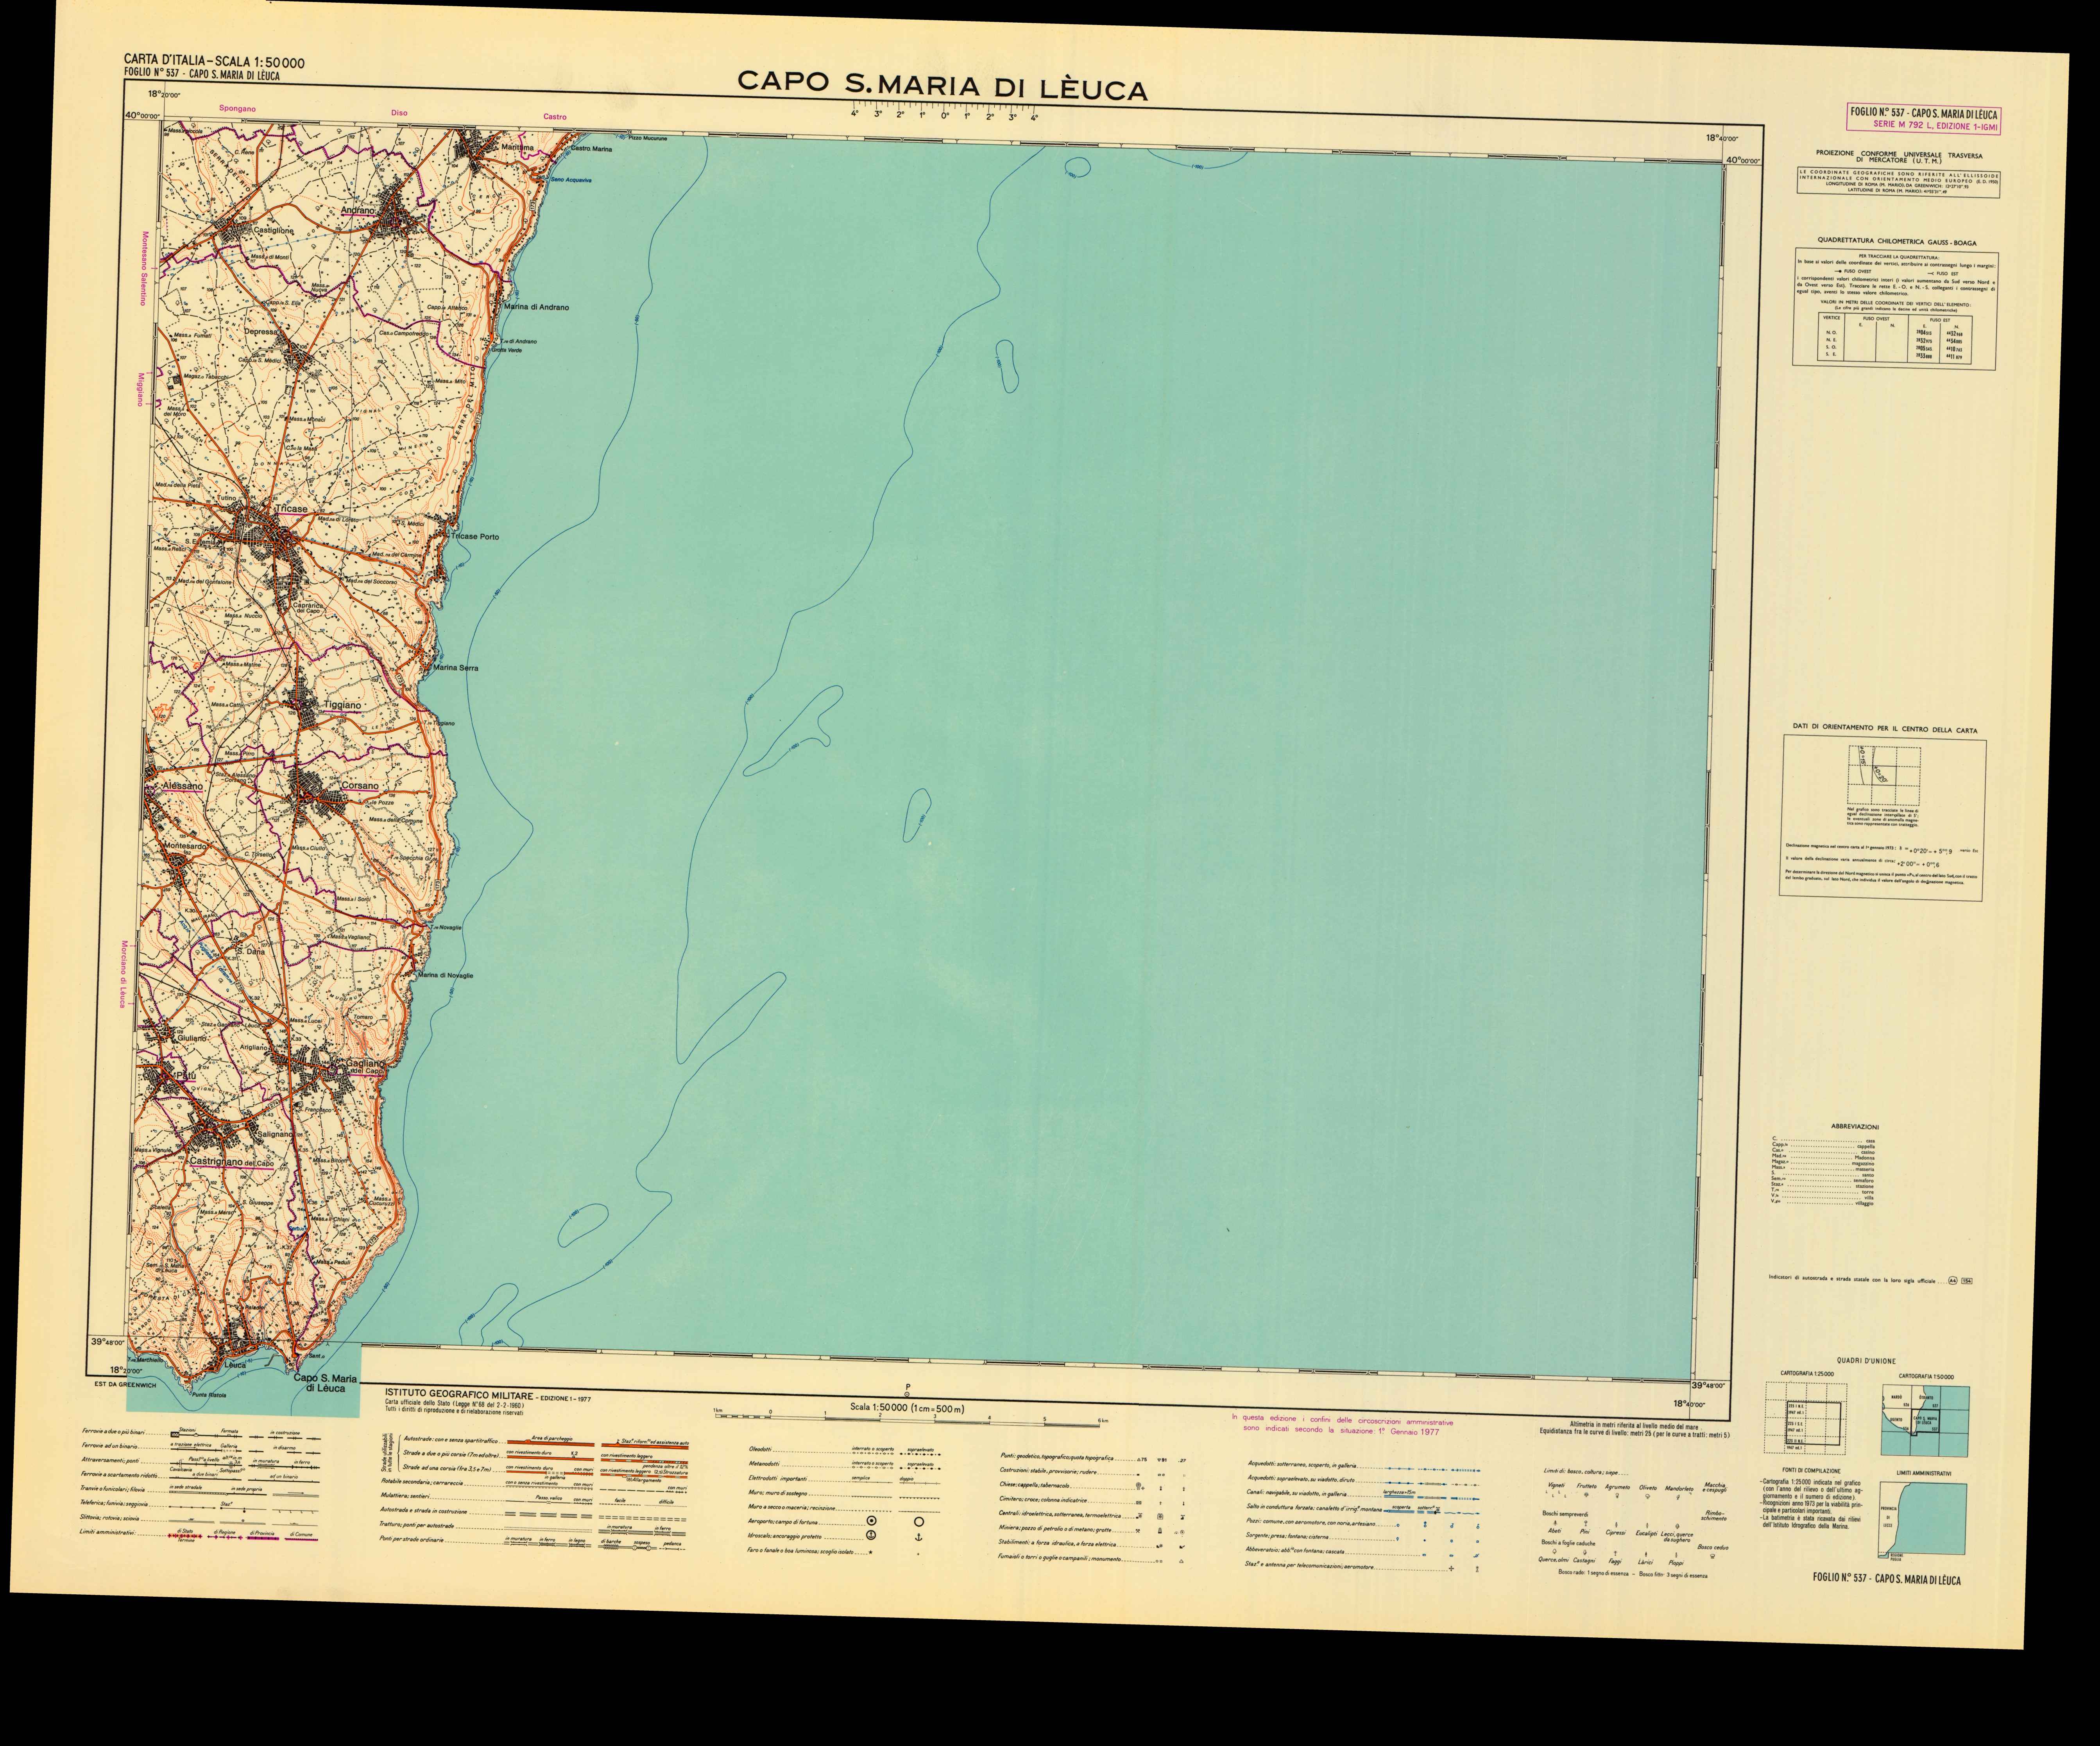Click the Alessano town label
This screenshot has width=2100, height=1746.
[x=182, y=786]
